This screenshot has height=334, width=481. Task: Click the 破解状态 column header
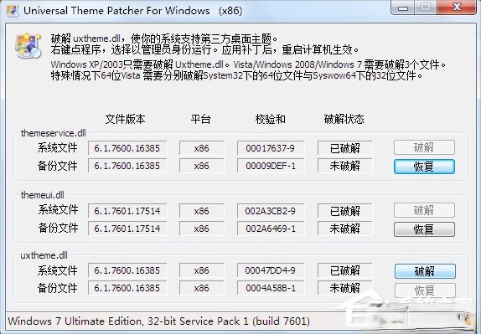tap(344, 119)
